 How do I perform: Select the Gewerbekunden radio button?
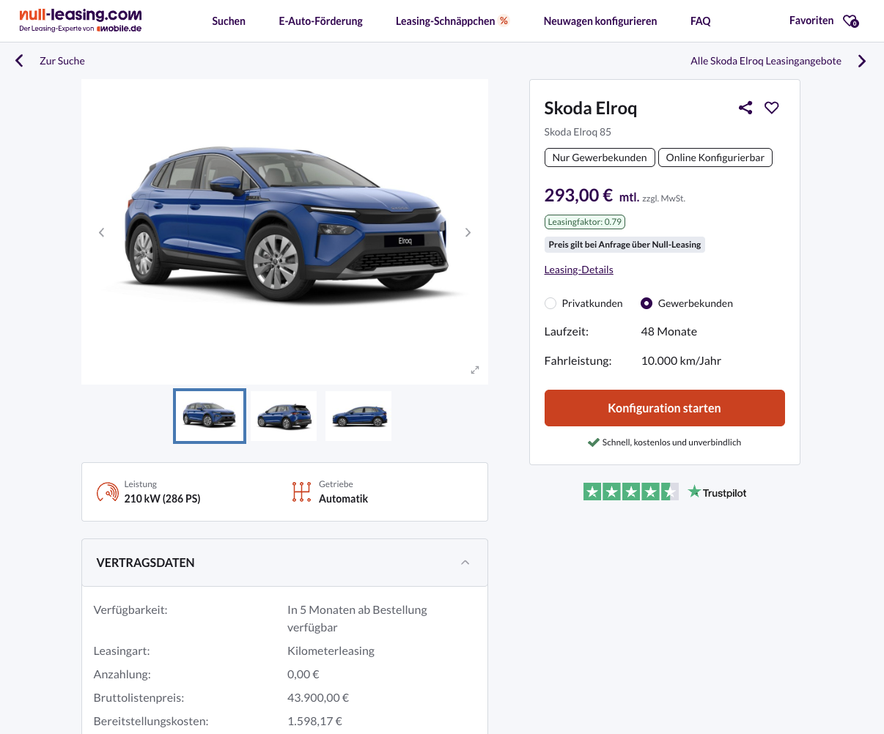(x=647, y=303)
